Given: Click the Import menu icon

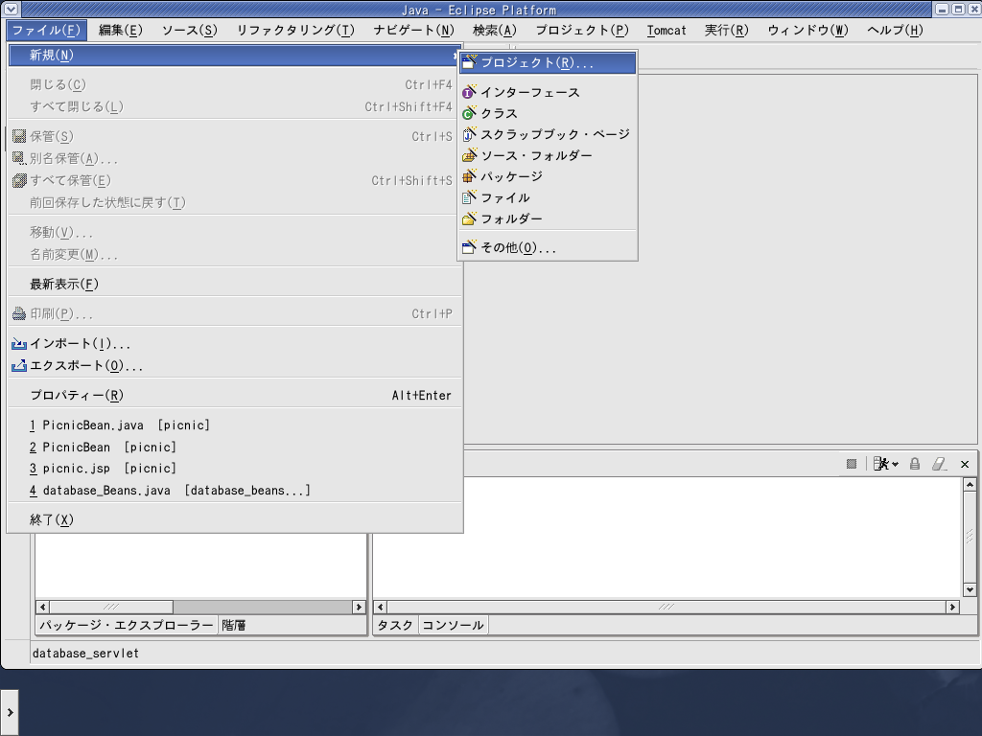Looking at the screenshot, I should [19, 344].
